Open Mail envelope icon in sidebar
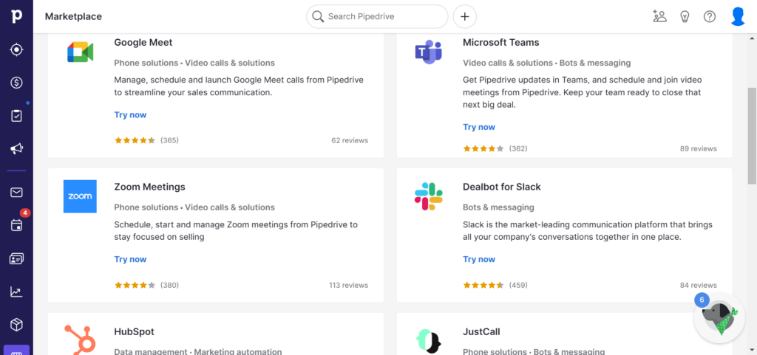Viewport: 757px width, 355px height. [x=16, y=193]
